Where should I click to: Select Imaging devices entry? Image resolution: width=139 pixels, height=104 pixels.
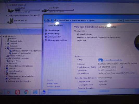point(15,61)
